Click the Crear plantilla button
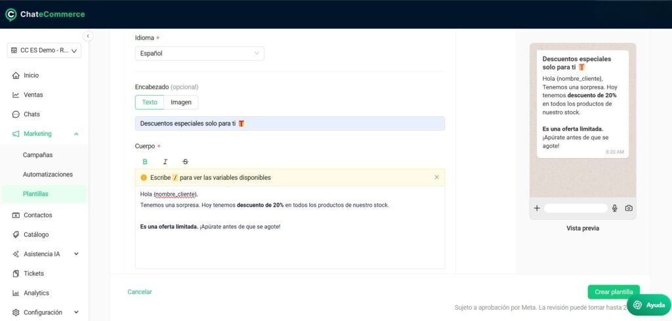 point(614,292)
